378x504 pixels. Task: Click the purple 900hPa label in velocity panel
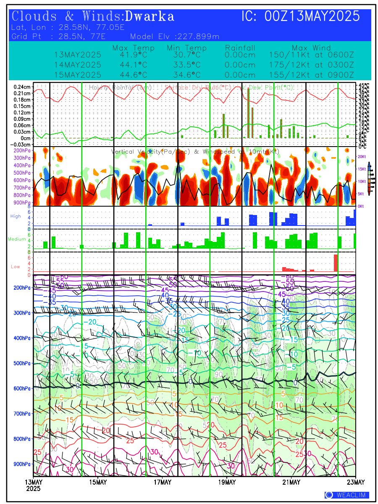[x=22, y=202]
